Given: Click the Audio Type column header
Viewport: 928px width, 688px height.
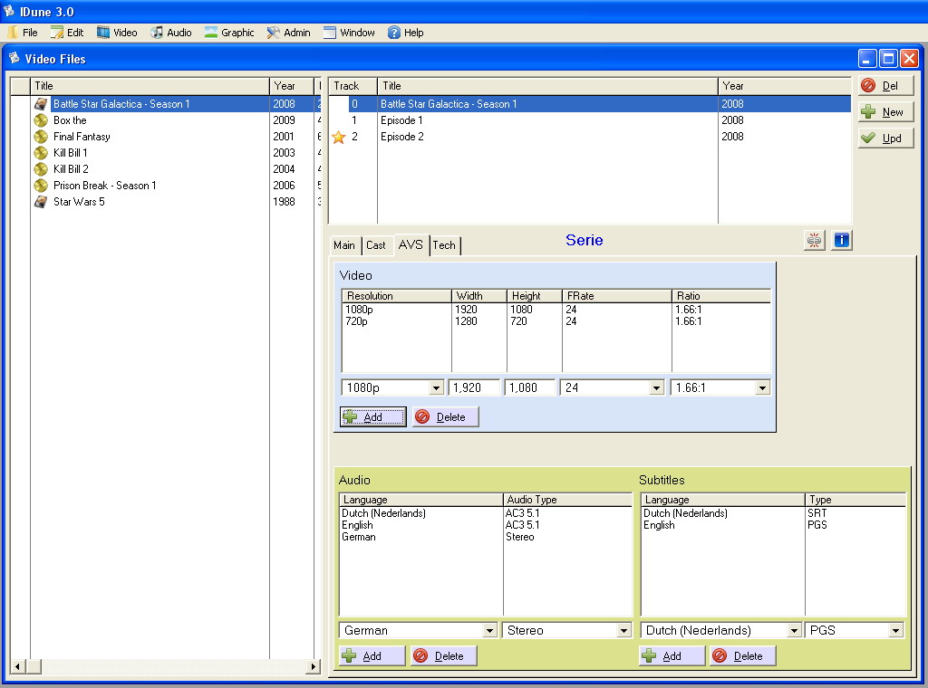Looking at the screenshot, I should (x=567, y=500).
